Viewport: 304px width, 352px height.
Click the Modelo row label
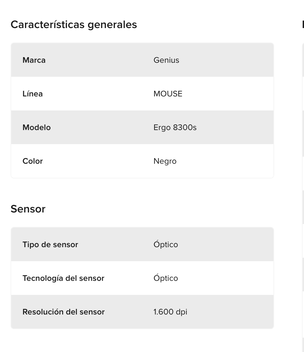point(37,128)
